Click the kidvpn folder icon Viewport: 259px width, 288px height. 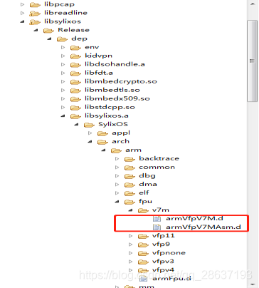(75, 56)
